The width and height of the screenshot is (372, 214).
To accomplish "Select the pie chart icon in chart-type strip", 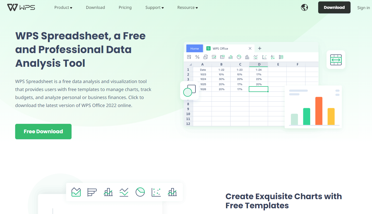I will 140,192.
